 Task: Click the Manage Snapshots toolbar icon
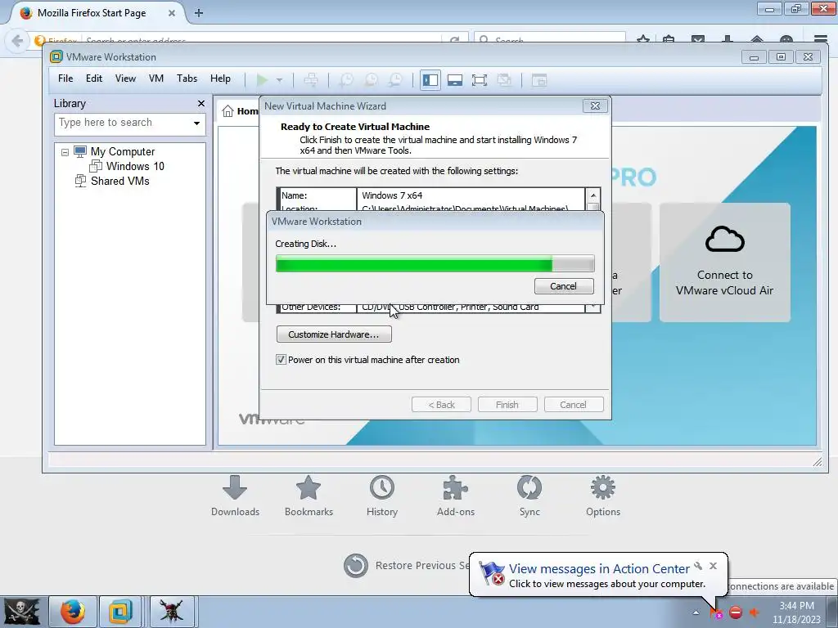[395, 80]
